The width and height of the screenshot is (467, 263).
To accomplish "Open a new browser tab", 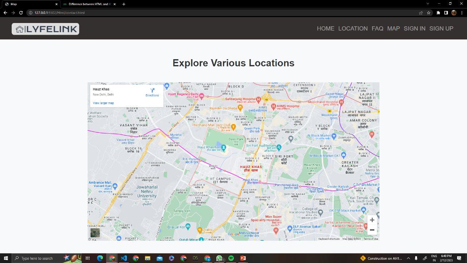I will tap(124, 4).
